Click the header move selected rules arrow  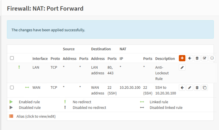pos(189,58)
